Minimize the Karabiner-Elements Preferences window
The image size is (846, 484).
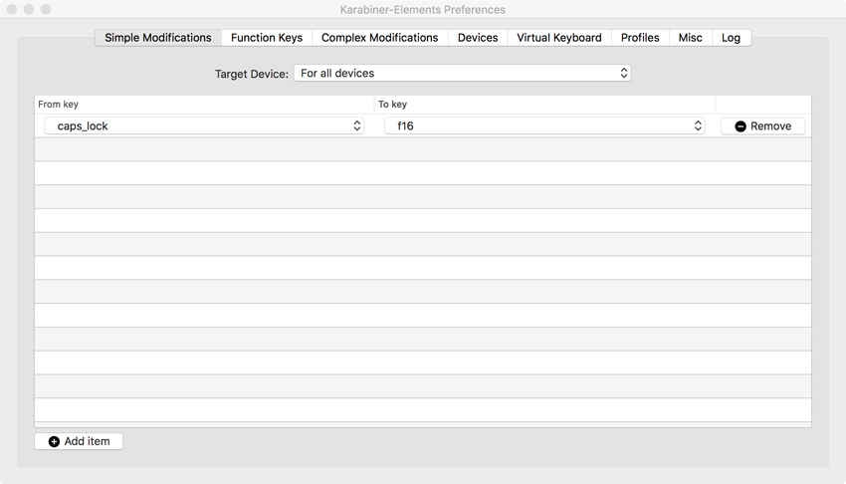[29, 9]
